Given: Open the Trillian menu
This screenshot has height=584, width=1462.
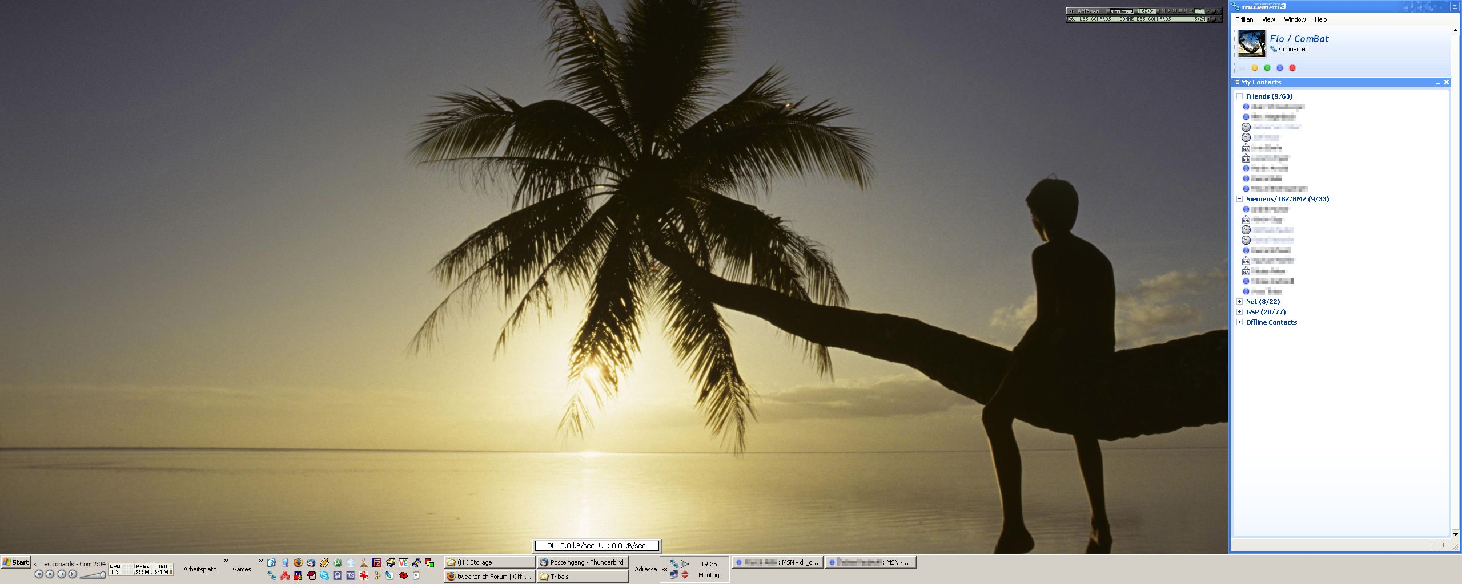Looking at the screenshot, I should click(1244, 19).
